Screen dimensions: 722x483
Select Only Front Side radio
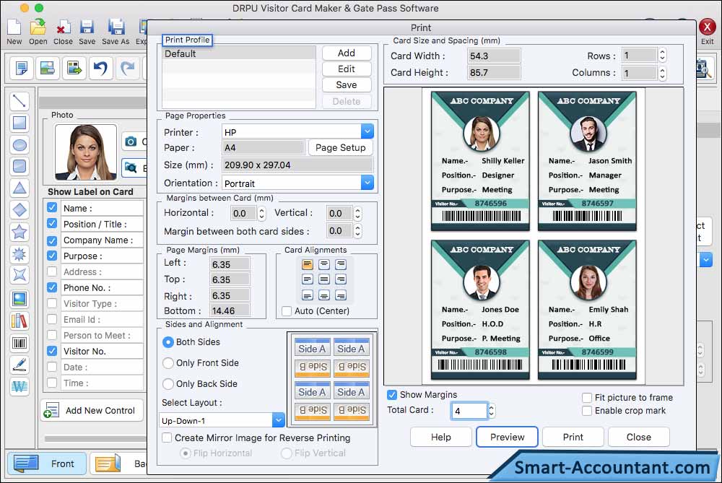[x=168, y=363]
